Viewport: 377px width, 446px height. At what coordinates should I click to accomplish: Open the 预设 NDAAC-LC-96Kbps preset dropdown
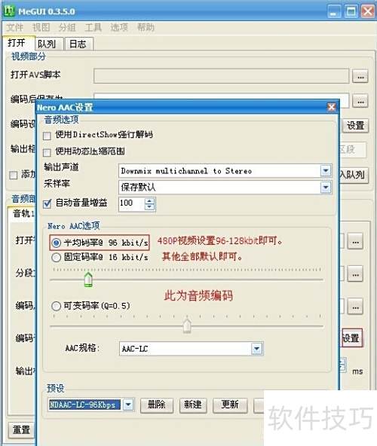tap(128, 405)
